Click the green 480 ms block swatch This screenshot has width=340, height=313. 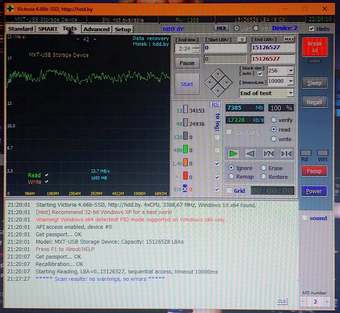click(x=185, y=150)
